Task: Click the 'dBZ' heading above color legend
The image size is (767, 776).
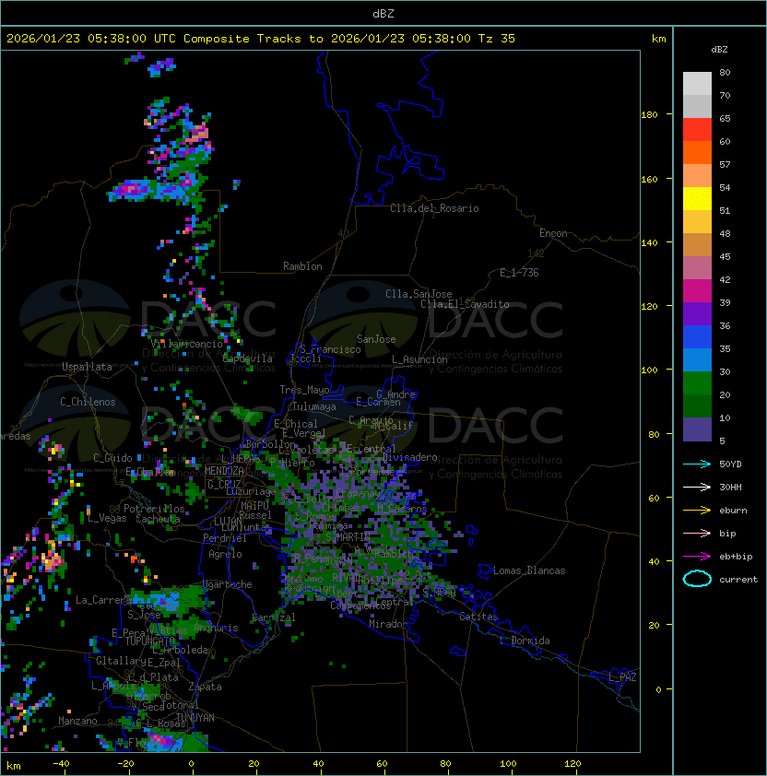Action: [719, 50]
